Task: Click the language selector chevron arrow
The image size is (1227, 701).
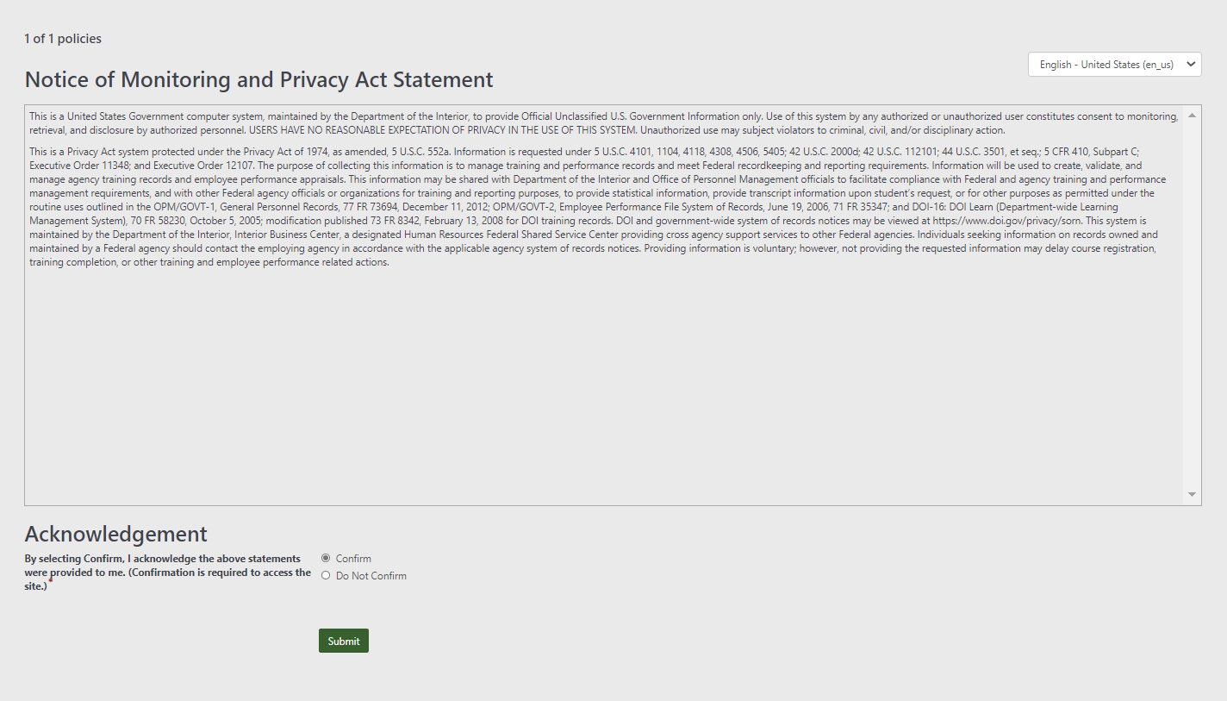Action: point(1191,64)
